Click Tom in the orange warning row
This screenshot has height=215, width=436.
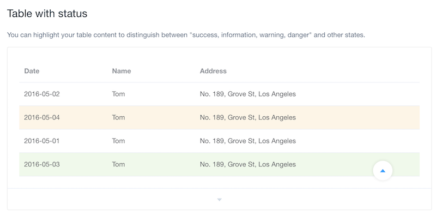point(118,117)
